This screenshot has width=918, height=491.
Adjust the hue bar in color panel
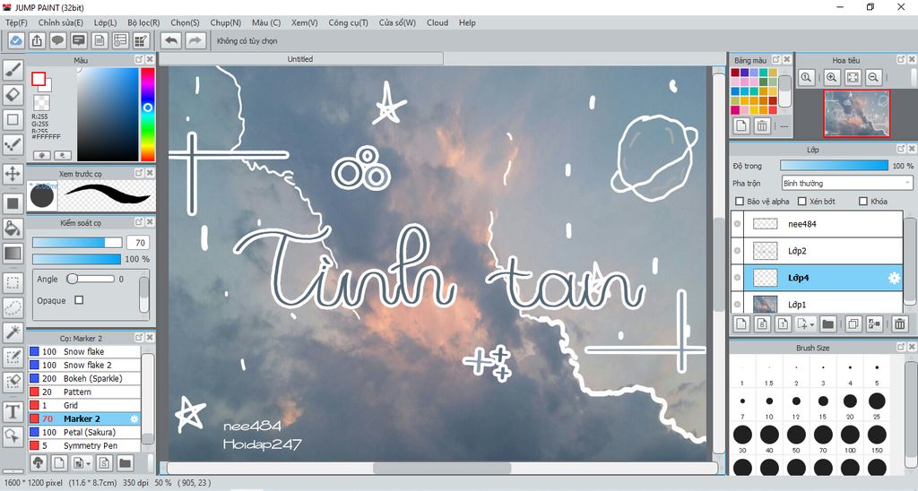pyautogui.click(x=148, y=114)
